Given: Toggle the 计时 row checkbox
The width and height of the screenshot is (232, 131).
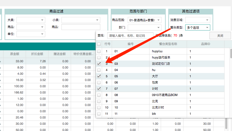Looking at the screenshot, I should click(x=99, y=89).
